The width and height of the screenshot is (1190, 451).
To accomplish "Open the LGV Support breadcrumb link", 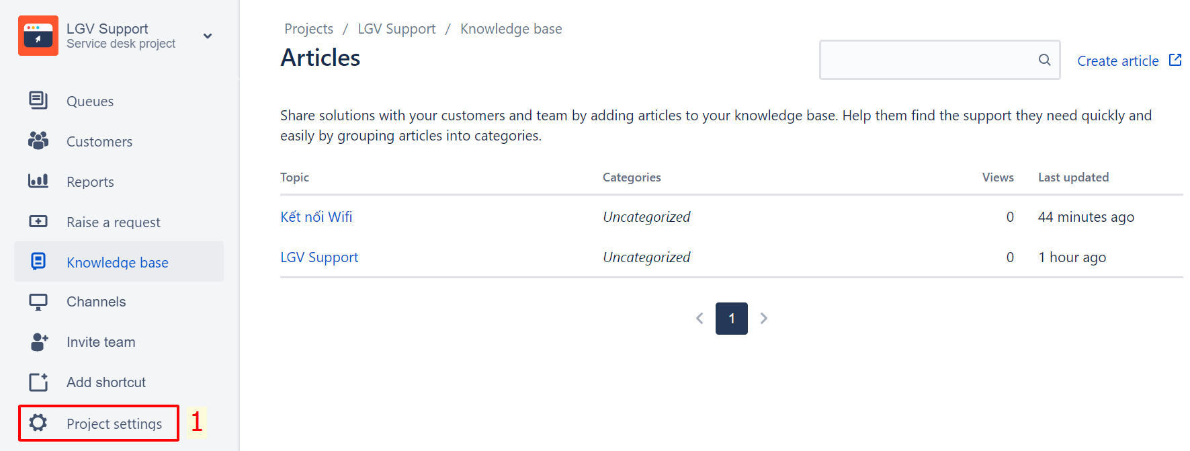I will click(x=396, y=29).
